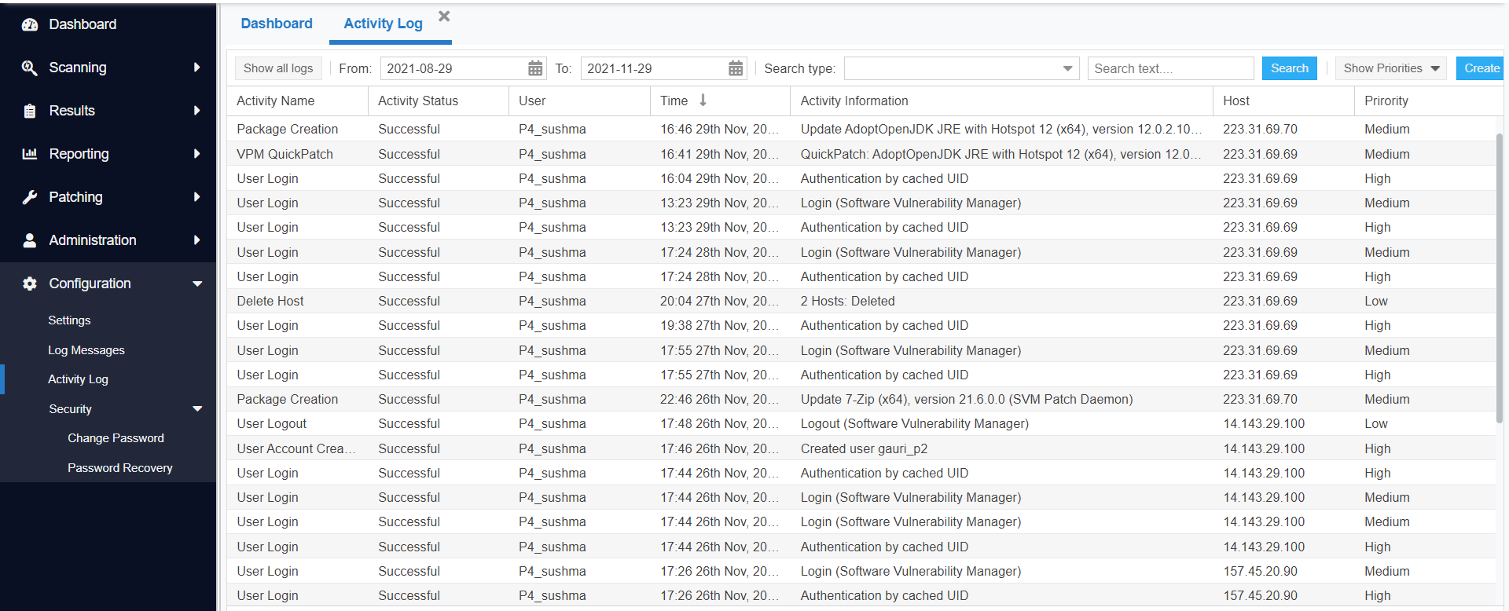Switch to the Dashboard tab
The width and height of the screenshot is (1509, 611).
pyautogui.click(x=277, y=24)
